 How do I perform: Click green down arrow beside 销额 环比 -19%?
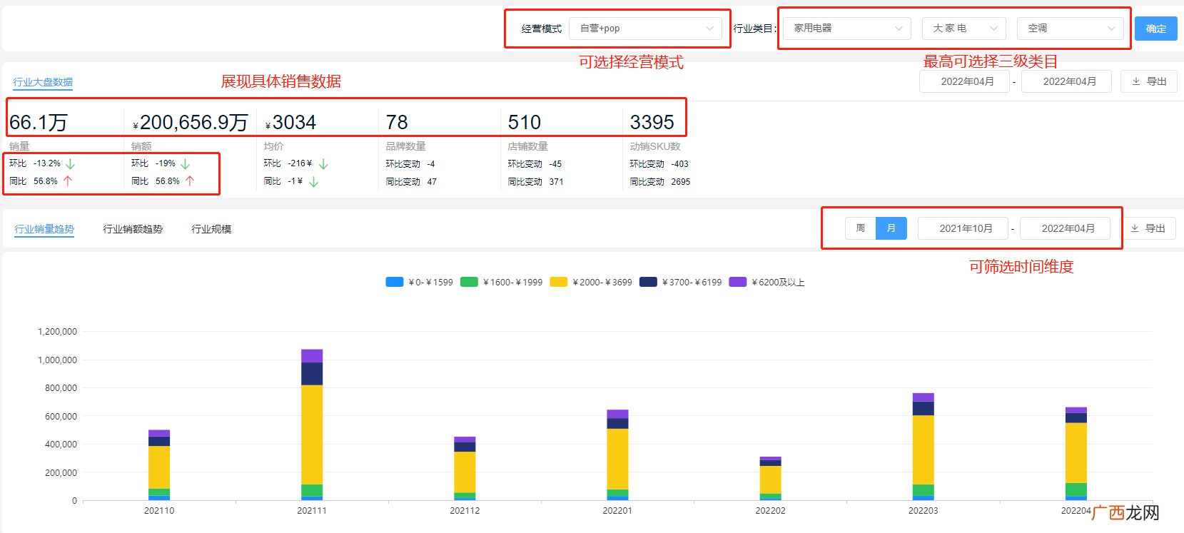[x=186, y=164]
